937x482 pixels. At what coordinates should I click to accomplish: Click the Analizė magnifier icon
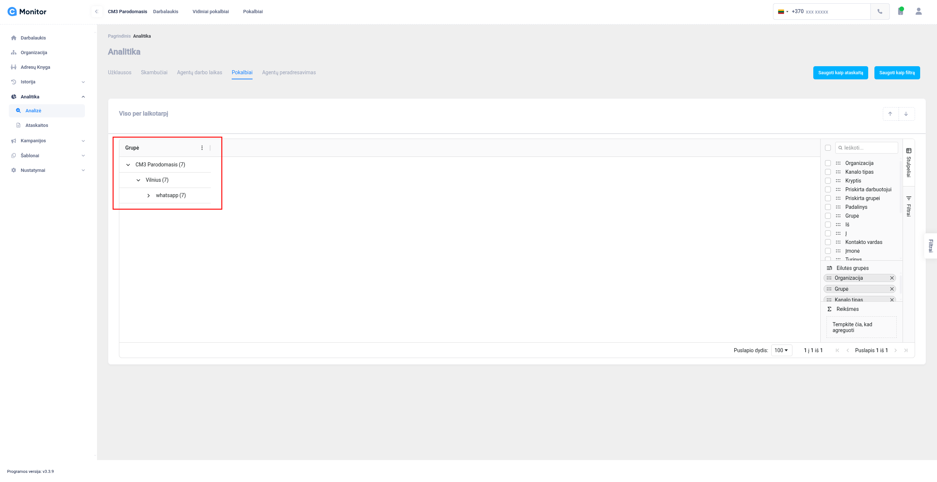point(18,110)
